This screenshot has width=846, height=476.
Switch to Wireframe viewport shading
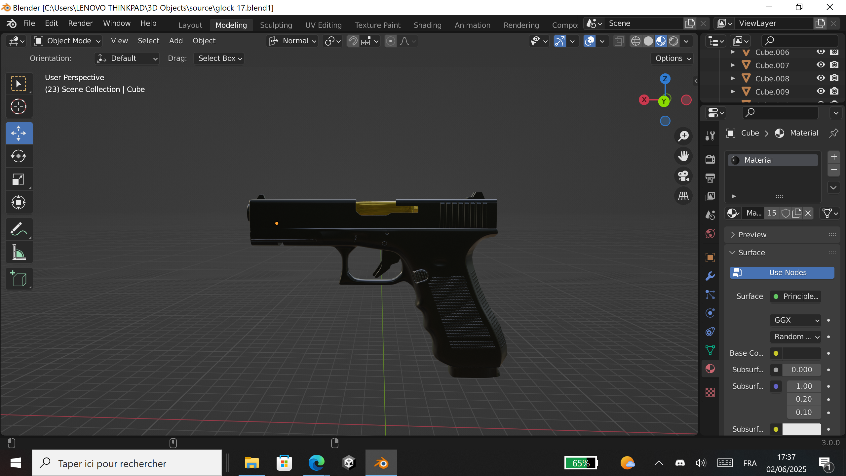tap(635, 41)
